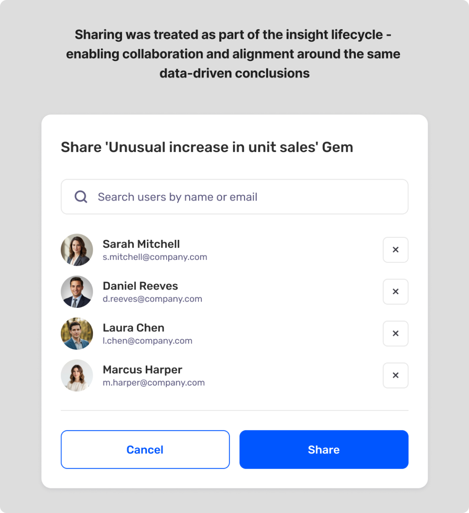Click the s.mitchell@company.com email address
The height and width of the screenshot is (513, 469).
click(155, 257)
